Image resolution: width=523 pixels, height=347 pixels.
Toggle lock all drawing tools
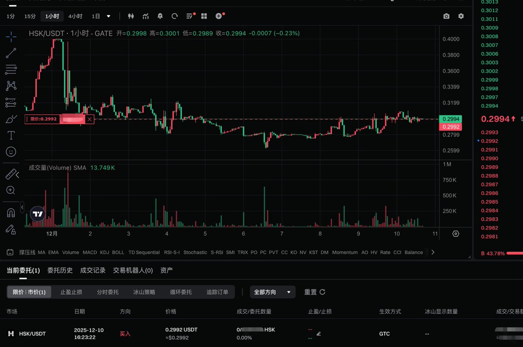11,229
